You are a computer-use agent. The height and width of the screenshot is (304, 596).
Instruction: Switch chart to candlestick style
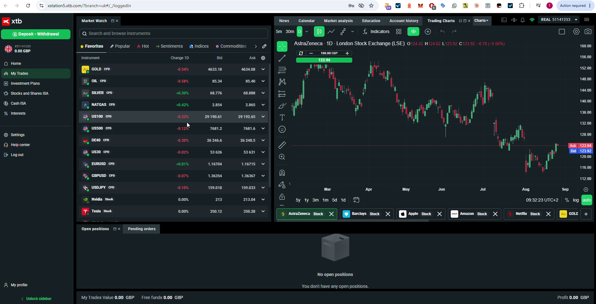319,31
